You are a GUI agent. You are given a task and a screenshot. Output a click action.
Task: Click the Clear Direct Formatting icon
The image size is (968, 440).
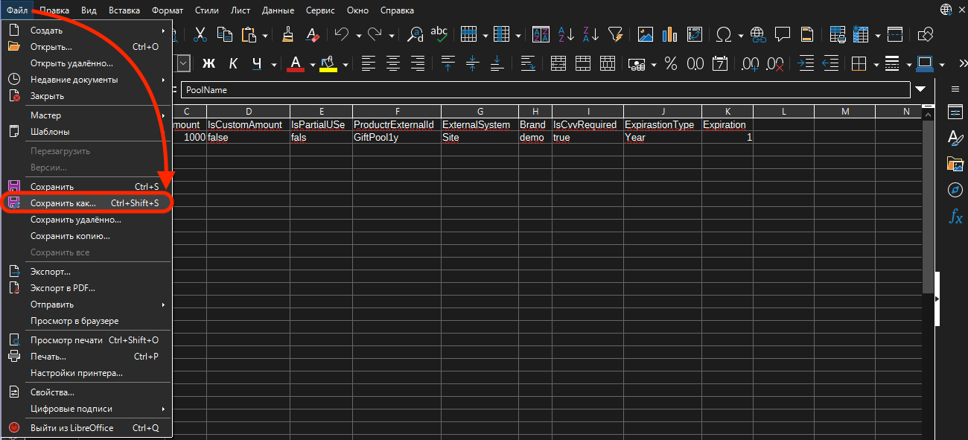(313, 34)
